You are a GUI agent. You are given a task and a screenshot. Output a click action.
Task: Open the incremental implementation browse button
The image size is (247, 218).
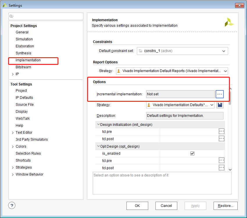pos(220,94)
